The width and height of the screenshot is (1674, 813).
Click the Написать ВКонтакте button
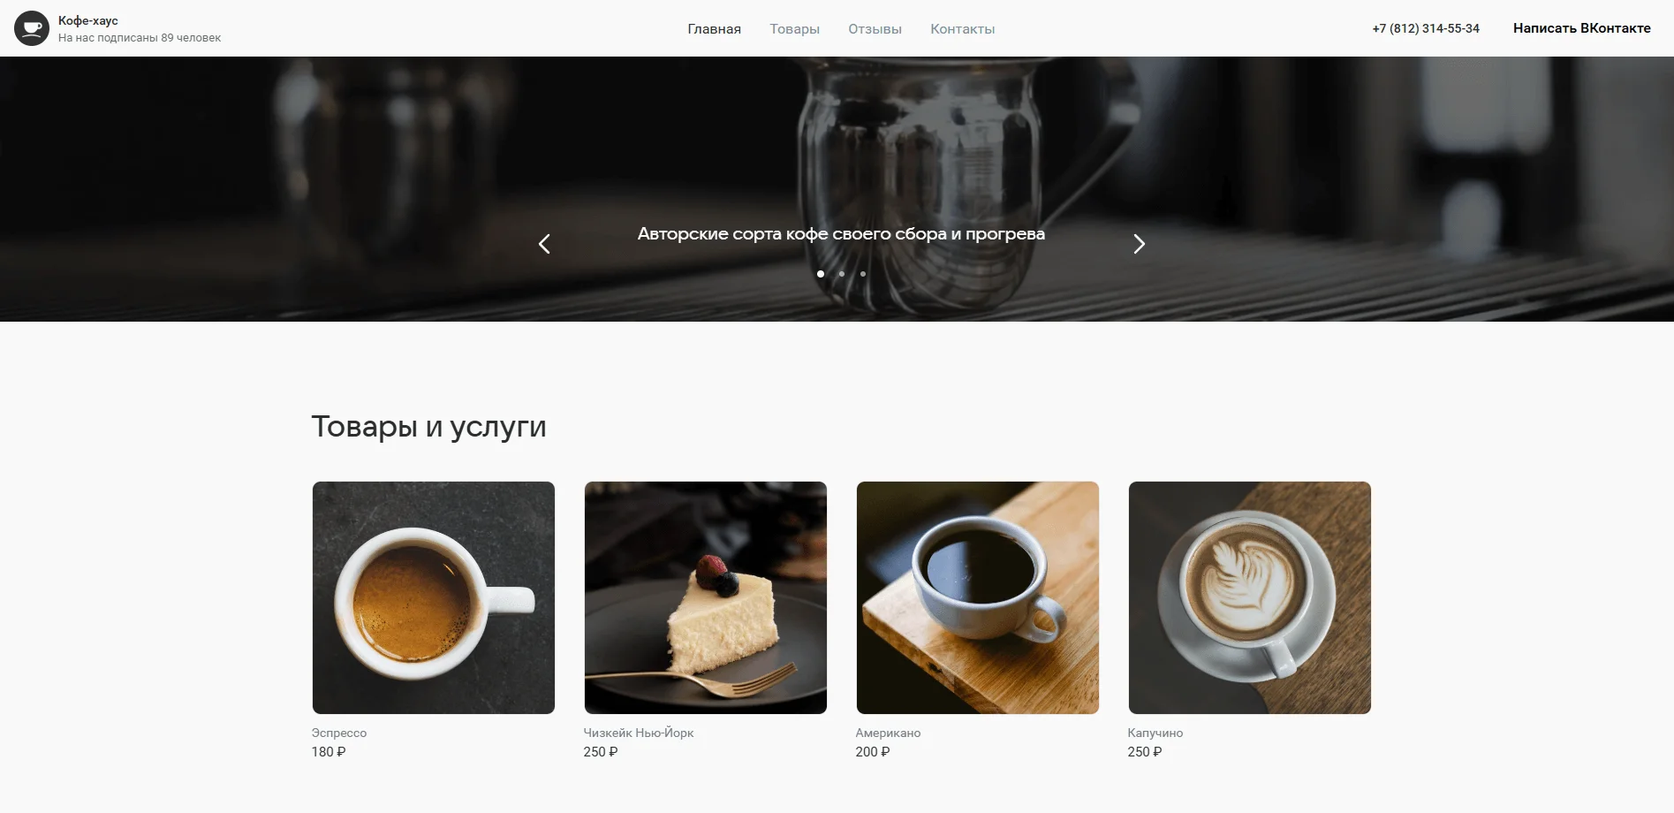pyautogui.click(x=1581, y=28)
